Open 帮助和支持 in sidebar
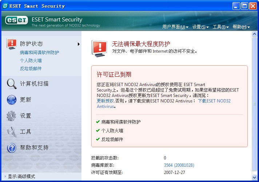This screenshot has height=182, width=259. tap(34, 147)
